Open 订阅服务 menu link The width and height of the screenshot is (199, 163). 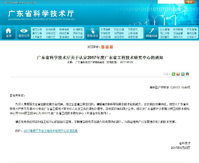click(165, 37)
